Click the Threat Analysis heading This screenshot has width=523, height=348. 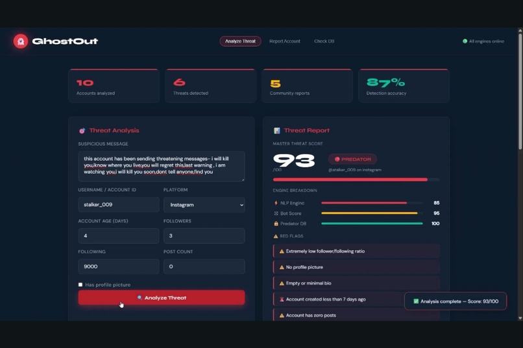pos(114,130)
